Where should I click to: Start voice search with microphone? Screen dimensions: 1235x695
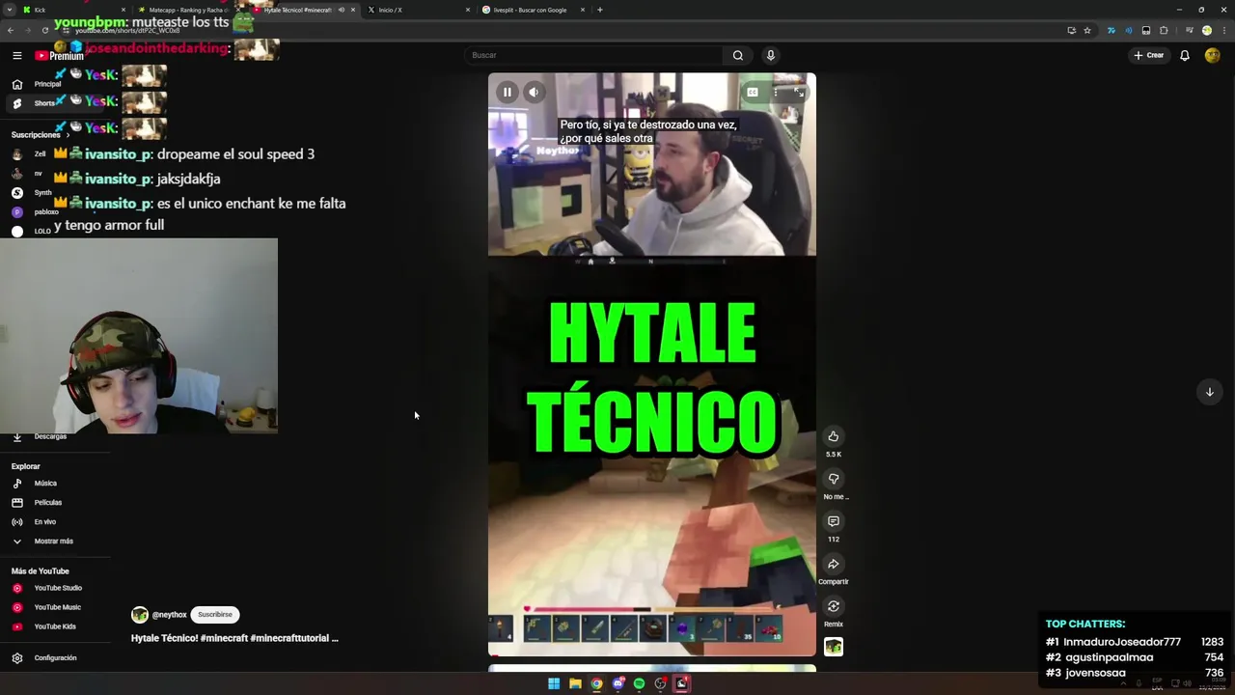(770, 55)
